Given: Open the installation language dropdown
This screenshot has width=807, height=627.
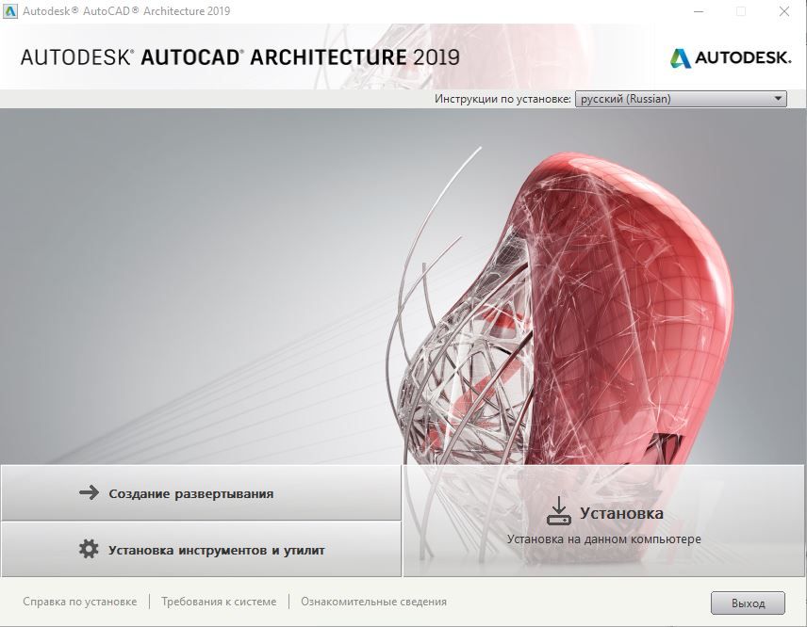Looking at the screenshot, I should (681, 99).
